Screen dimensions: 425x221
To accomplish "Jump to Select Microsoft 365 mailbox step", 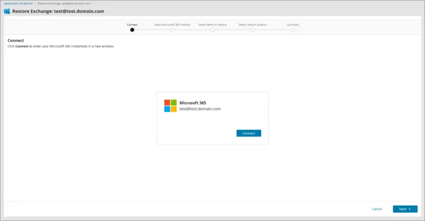I will [172, 25].
